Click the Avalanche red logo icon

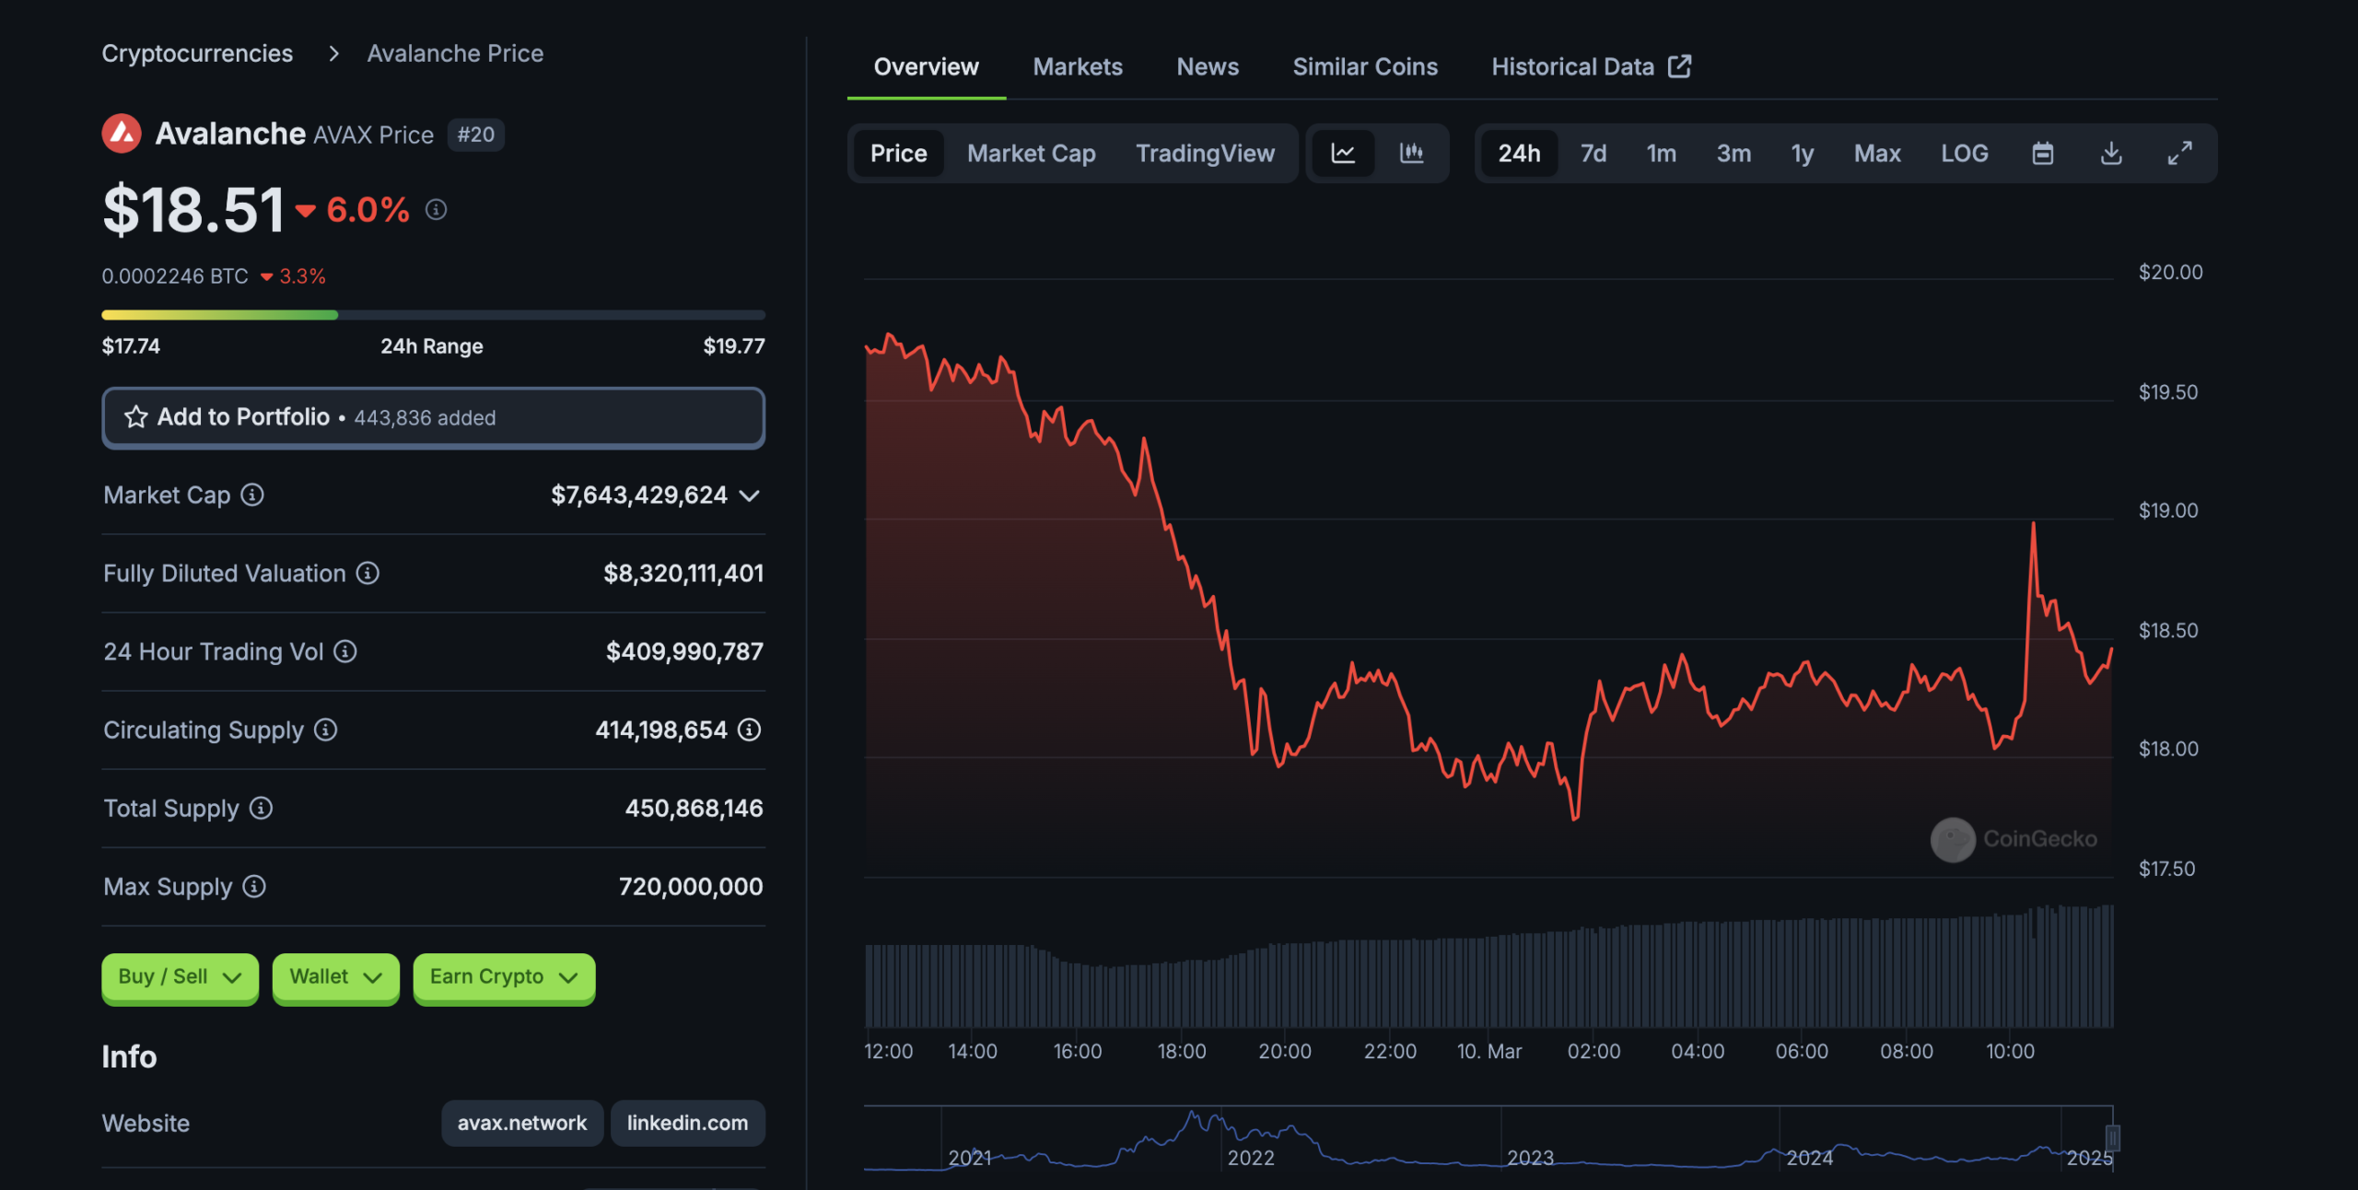[122, 134]
